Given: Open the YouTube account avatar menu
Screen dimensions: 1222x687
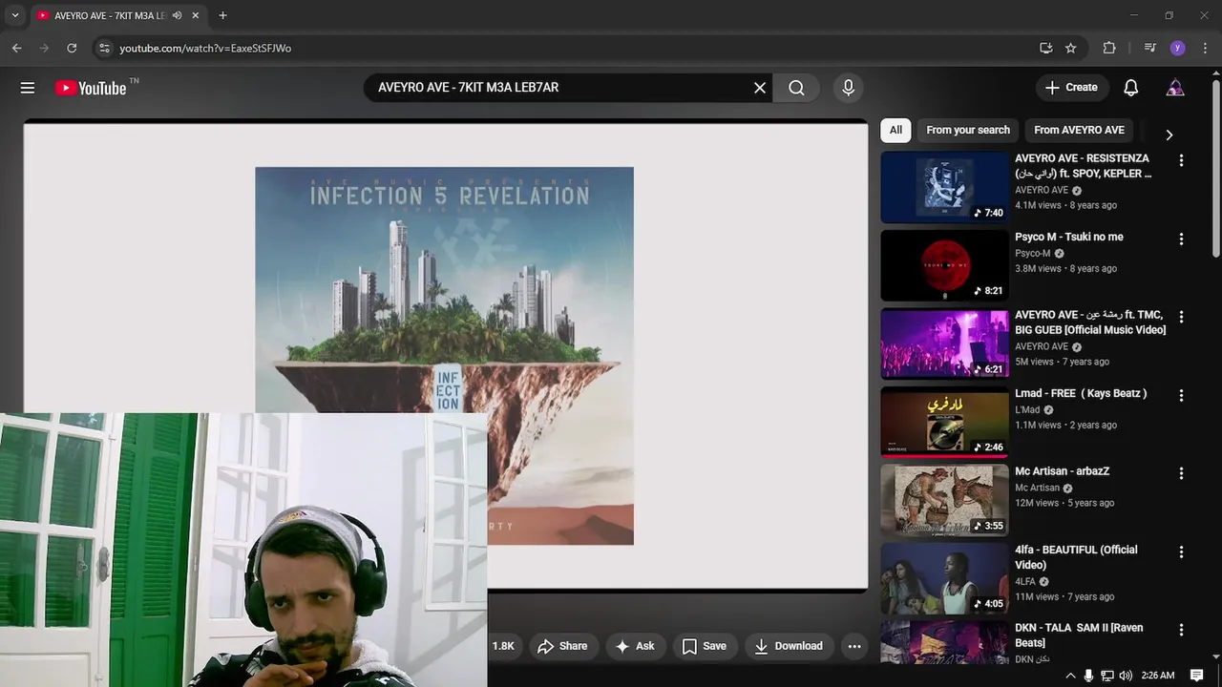Looking at the screenshot, I should 1175,88.
